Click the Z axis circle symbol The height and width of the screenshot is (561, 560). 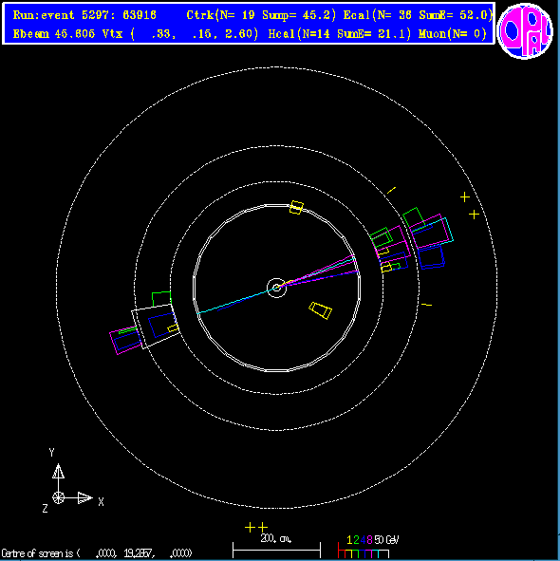coord(58,497)
